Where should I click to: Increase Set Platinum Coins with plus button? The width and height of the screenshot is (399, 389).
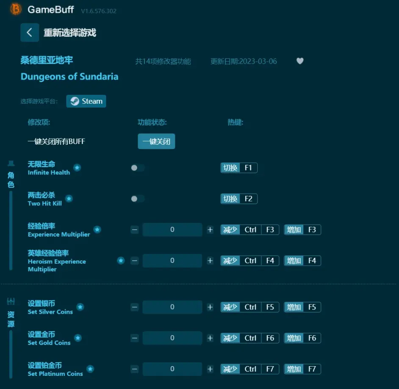pyautogui.click(x=210, y=369)
